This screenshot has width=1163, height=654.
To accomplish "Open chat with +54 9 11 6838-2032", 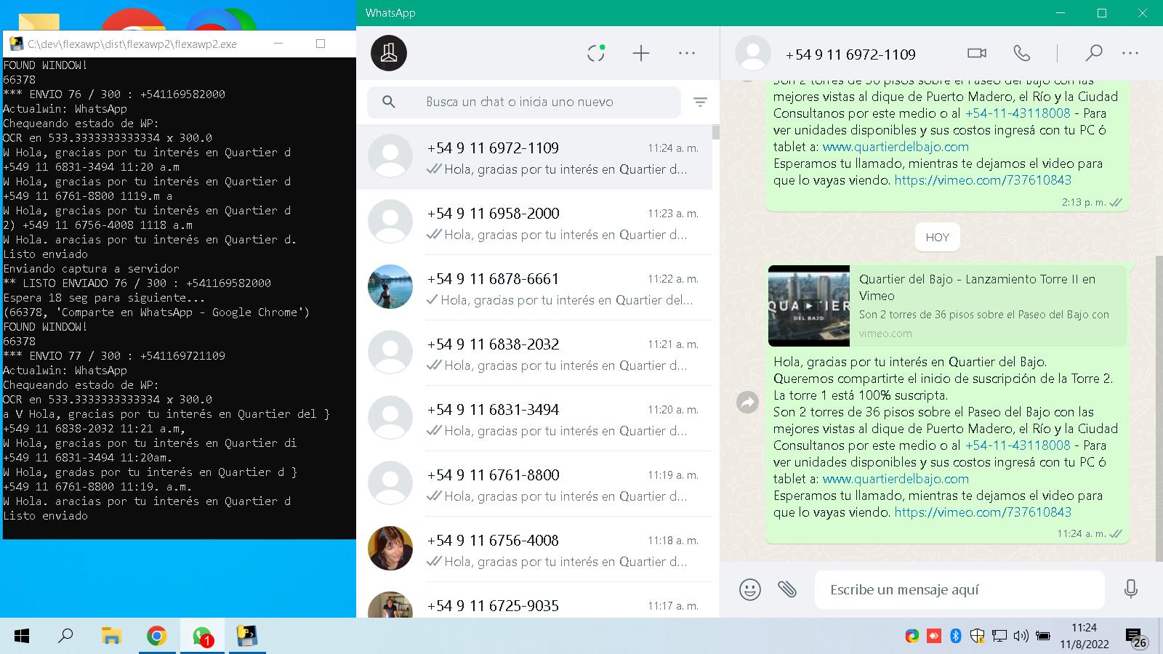I will [534, 353].
